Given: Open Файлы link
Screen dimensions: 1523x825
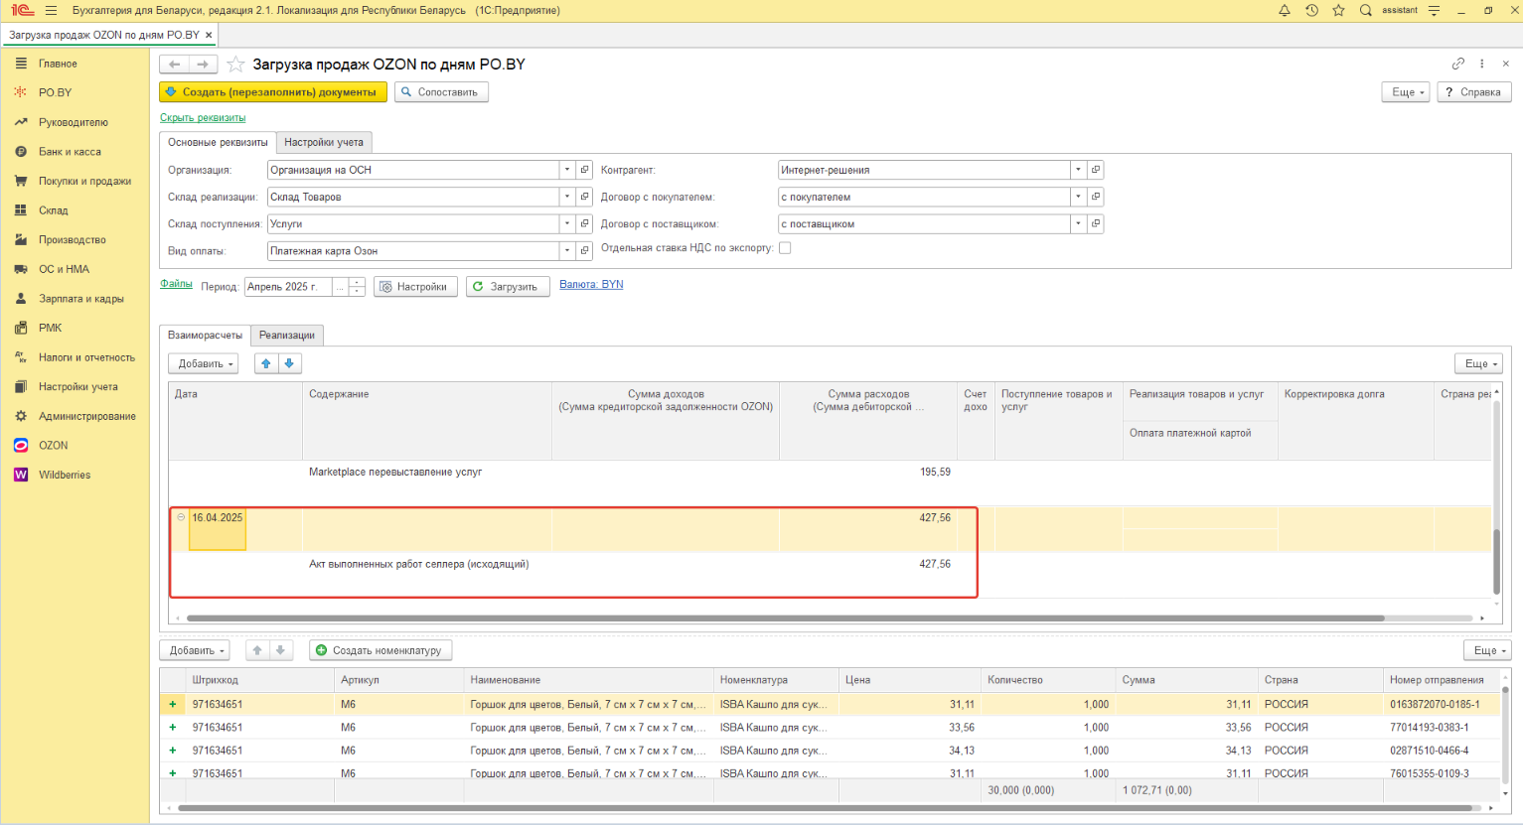Looking at the screenshot, I should click(176, 284).
